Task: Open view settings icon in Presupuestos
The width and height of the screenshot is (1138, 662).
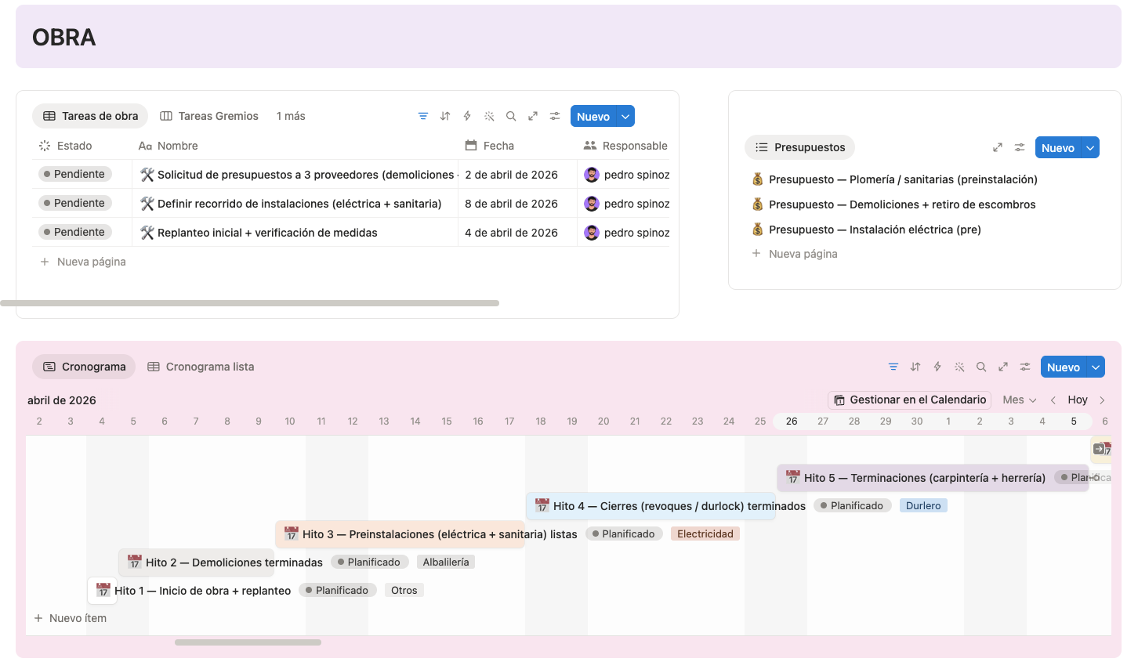Action: point(1020,147)
